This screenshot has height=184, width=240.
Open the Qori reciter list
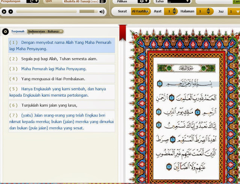(x=103, y=1)
